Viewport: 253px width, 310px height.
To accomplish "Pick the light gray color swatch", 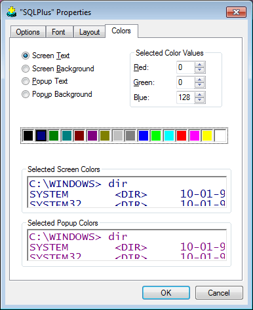I will pyautogui.click(x=118, y=135).
